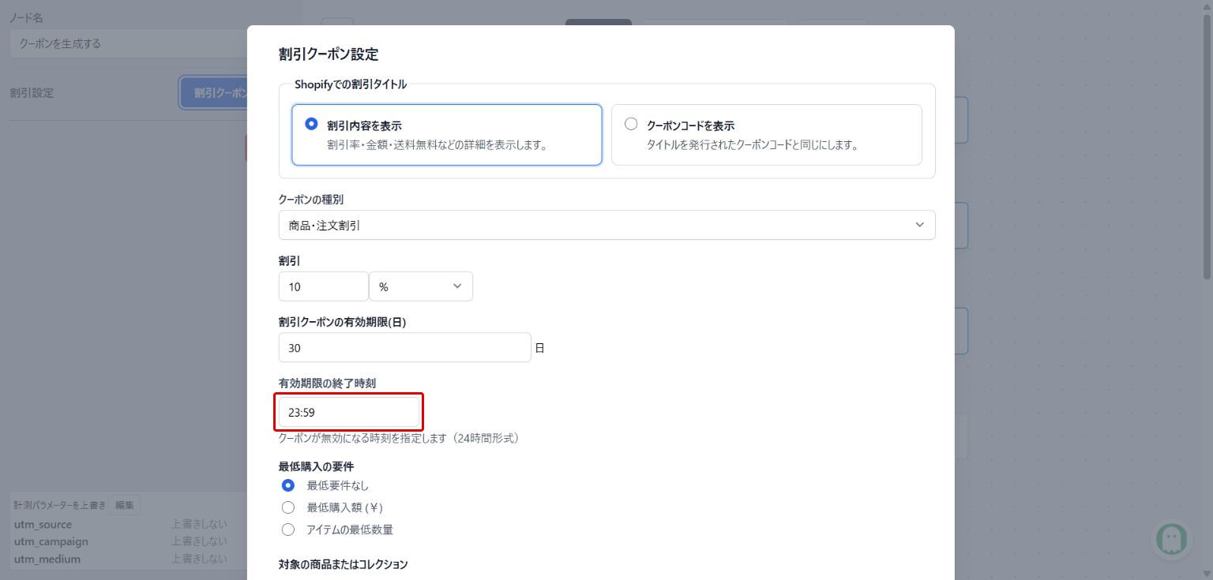Screen dimensions: 1213x580
Task: Click the 対象の商品またはコレクション heading
Action: click(344, 564)
